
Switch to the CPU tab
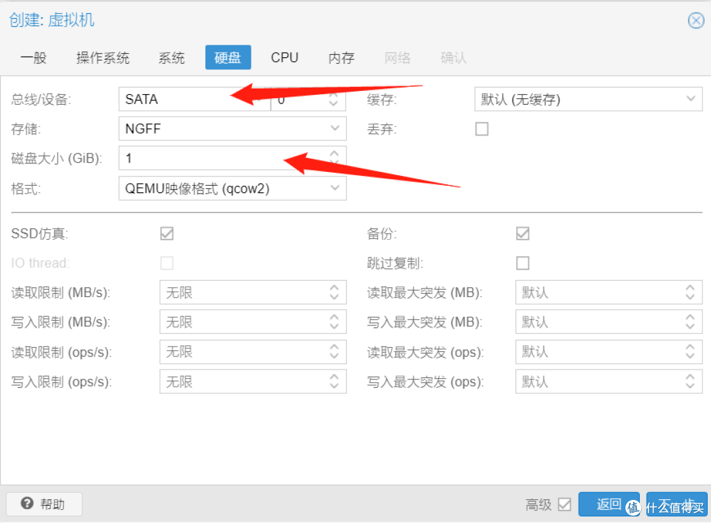(284, 57)
